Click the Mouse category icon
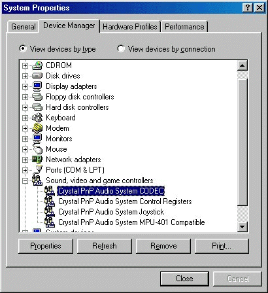 [x=37, y=149]
